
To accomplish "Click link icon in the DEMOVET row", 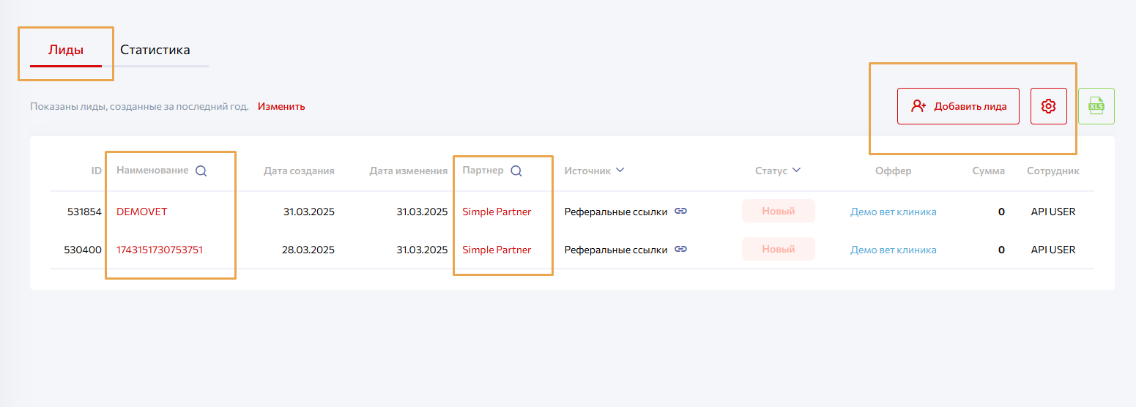I will [680, 212].
